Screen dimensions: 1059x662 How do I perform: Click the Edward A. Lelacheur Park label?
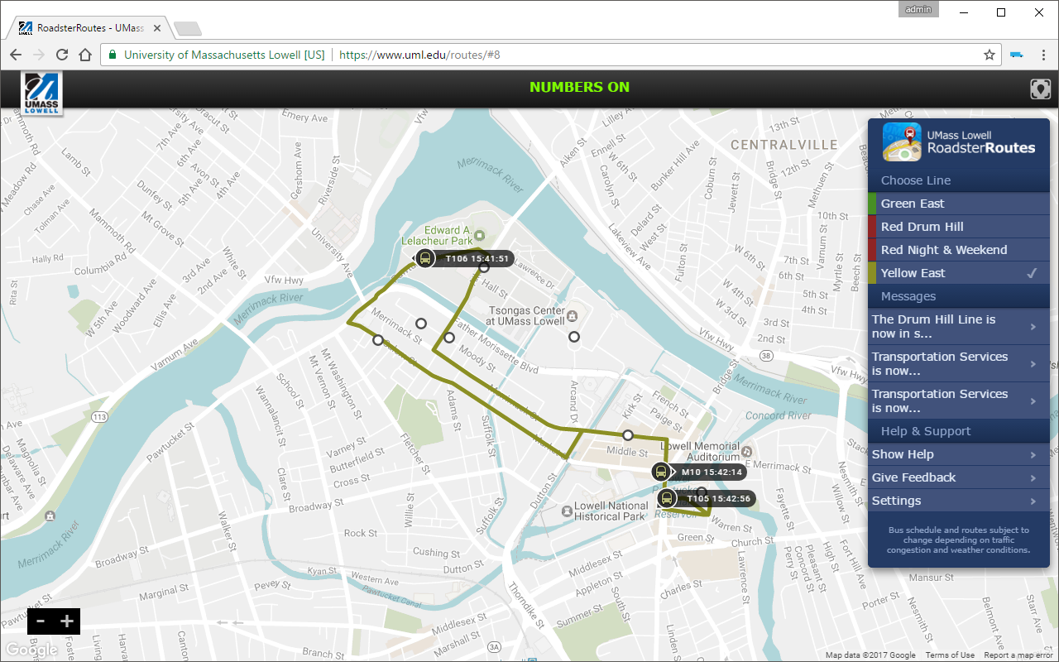[436, 236]
